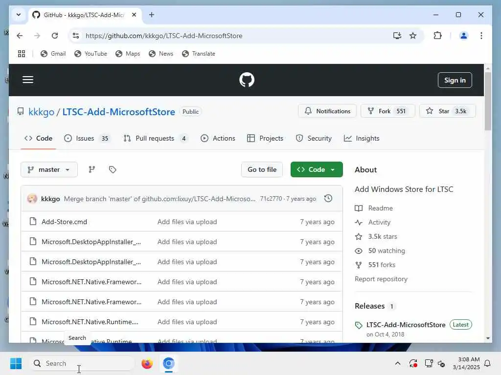Viewport: 501px width, 375px height.
Task: View site information icon in address bar
Action: [76, 36]
